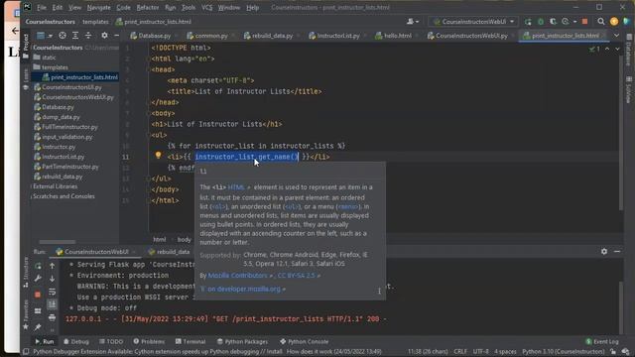635x357 pixels.
Task: Click the Search Everywhere magnifier icon
Action: (601, 22)
